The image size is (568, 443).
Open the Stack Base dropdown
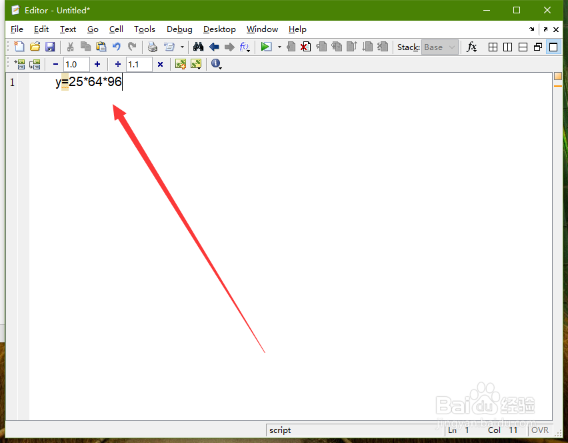pyautogui.click(x=440, y=47)
